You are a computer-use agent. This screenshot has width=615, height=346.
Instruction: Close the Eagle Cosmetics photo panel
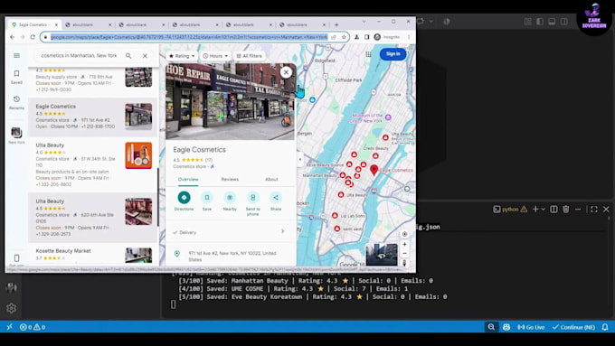286,72
